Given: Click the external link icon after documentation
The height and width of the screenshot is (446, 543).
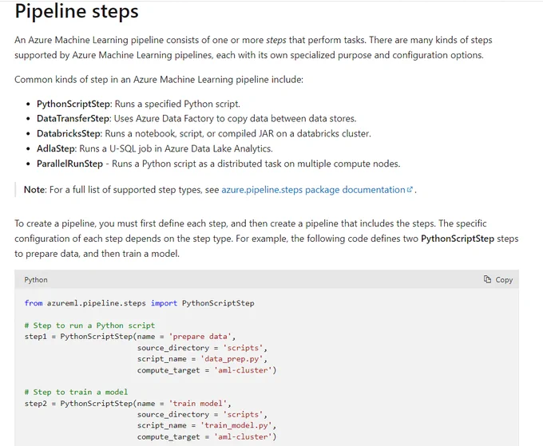Looking at the screenshot, I should pos(410,190).
